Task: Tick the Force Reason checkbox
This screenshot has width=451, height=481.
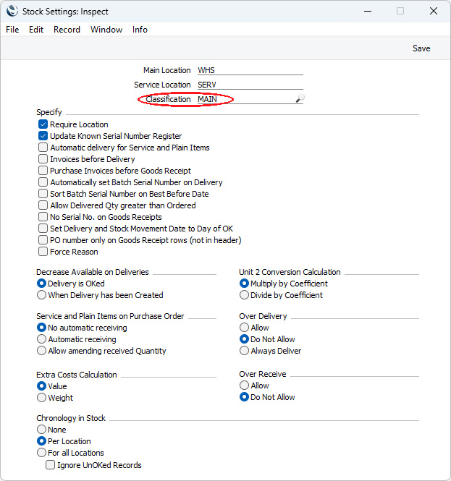Action: click(x=43, y=252)
